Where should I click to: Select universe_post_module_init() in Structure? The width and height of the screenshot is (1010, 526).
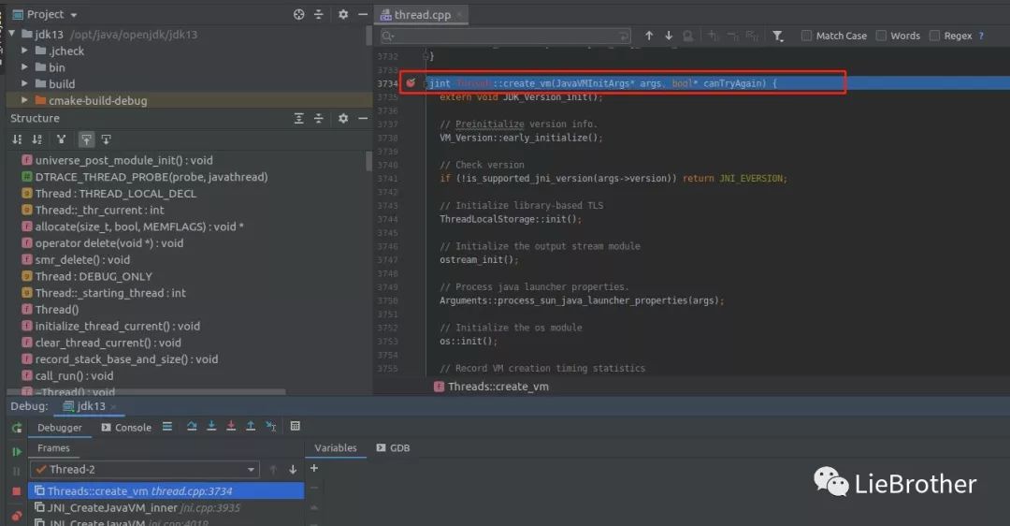coord(123,160)
